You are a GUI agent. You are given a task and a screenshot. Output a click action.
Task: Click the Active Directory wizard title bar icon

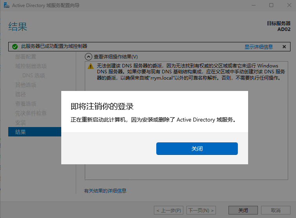click(6, 5)
